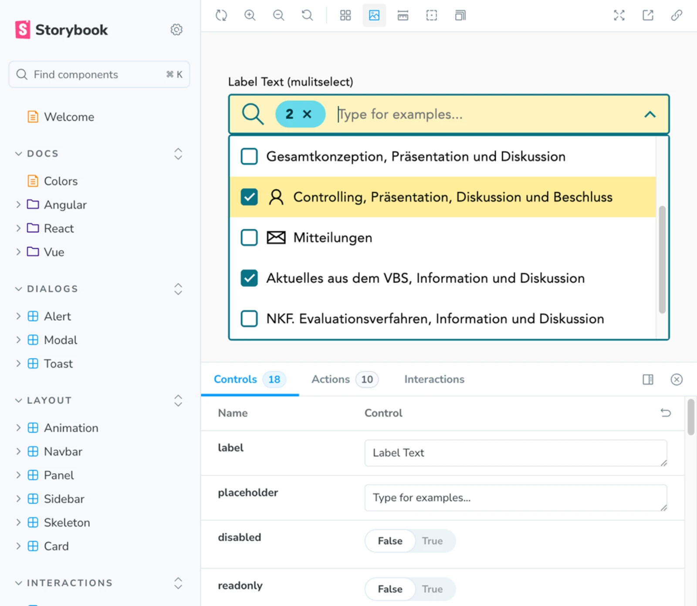The height and width of the screenshot is (606, 697).
Task: Reset zoom in the toolbar
Action: click(307, 16)
